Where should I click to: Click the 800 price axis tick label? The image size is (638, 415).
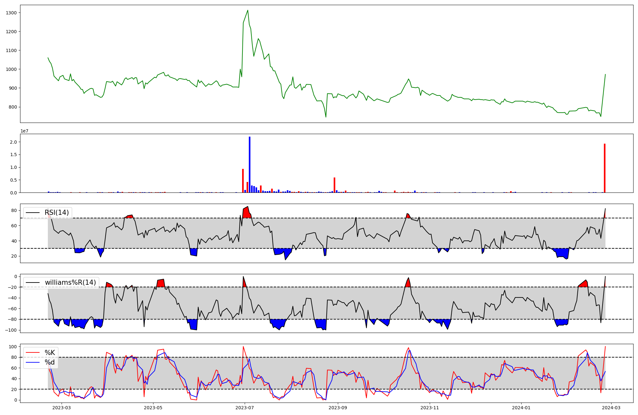12,107
